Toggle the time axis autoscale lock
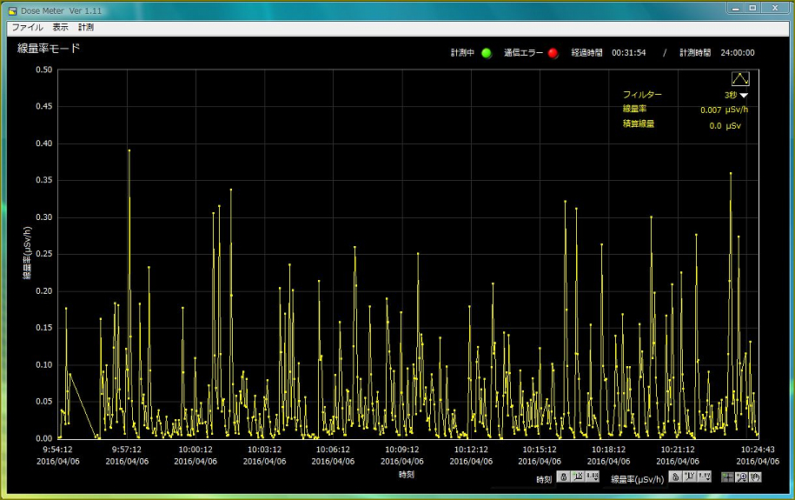The width and height of the screenshot is (795, 500). coord(563,477)
